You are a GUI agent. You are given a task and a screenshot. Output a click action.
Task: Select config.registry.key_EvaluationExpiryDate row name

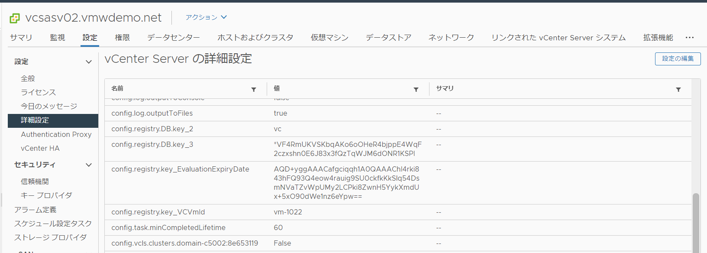point(180,169)
